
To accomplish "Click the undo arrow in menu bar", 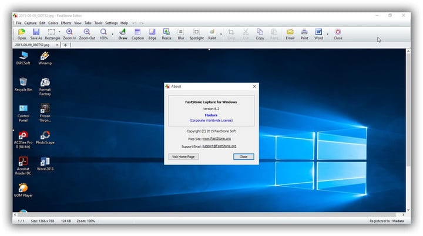I will pos(135,23).
